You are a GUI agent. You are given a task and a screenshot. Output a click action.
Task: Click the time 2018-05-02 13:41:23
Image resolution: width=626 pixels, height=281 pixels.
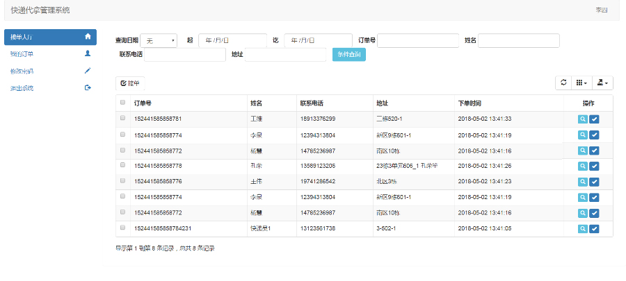[x=485, y=182]
